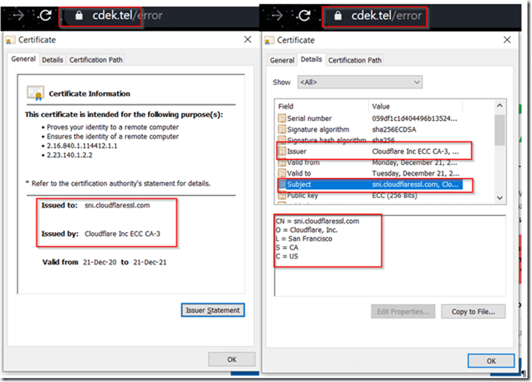532x382 pixels.
Task: Open Certification Path tab in the left window
Action: pos(96,60)
